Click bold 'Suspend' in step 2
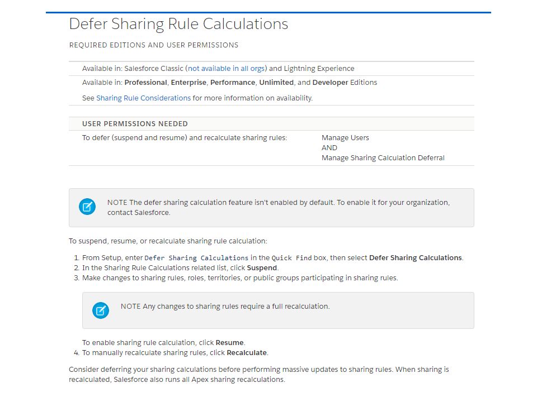This screenshot has height=402, width=537. pos(262,267)
